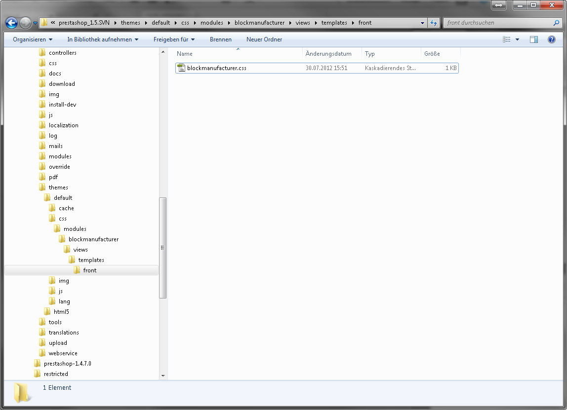567x410 pixels.
Task: Toggle the preview pane icon
Action: (x=534, y=39)
